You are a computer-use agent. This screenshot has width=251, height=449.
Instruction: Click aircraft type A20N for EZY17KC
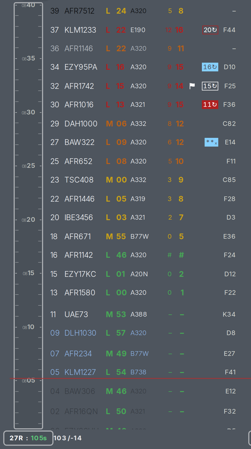[139, 274]
